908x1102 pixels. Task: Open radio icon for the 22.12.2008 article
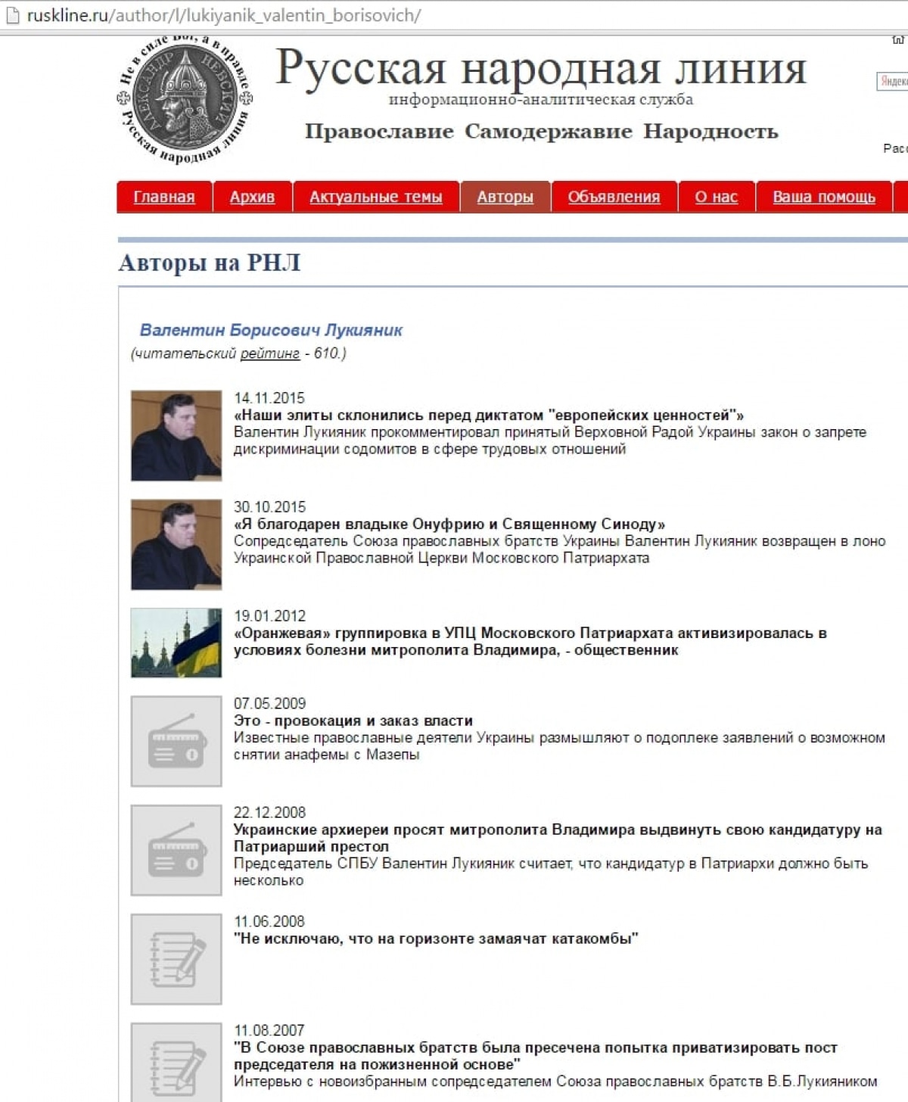coord(176,850)
